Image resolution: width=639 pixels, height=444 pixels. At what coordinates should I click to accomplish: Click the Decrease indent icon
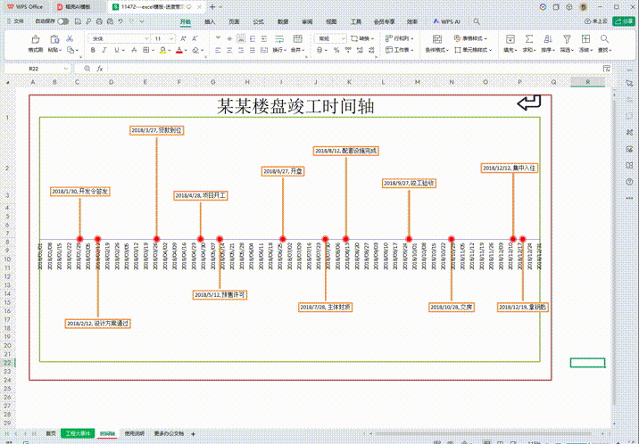(253, 38)
